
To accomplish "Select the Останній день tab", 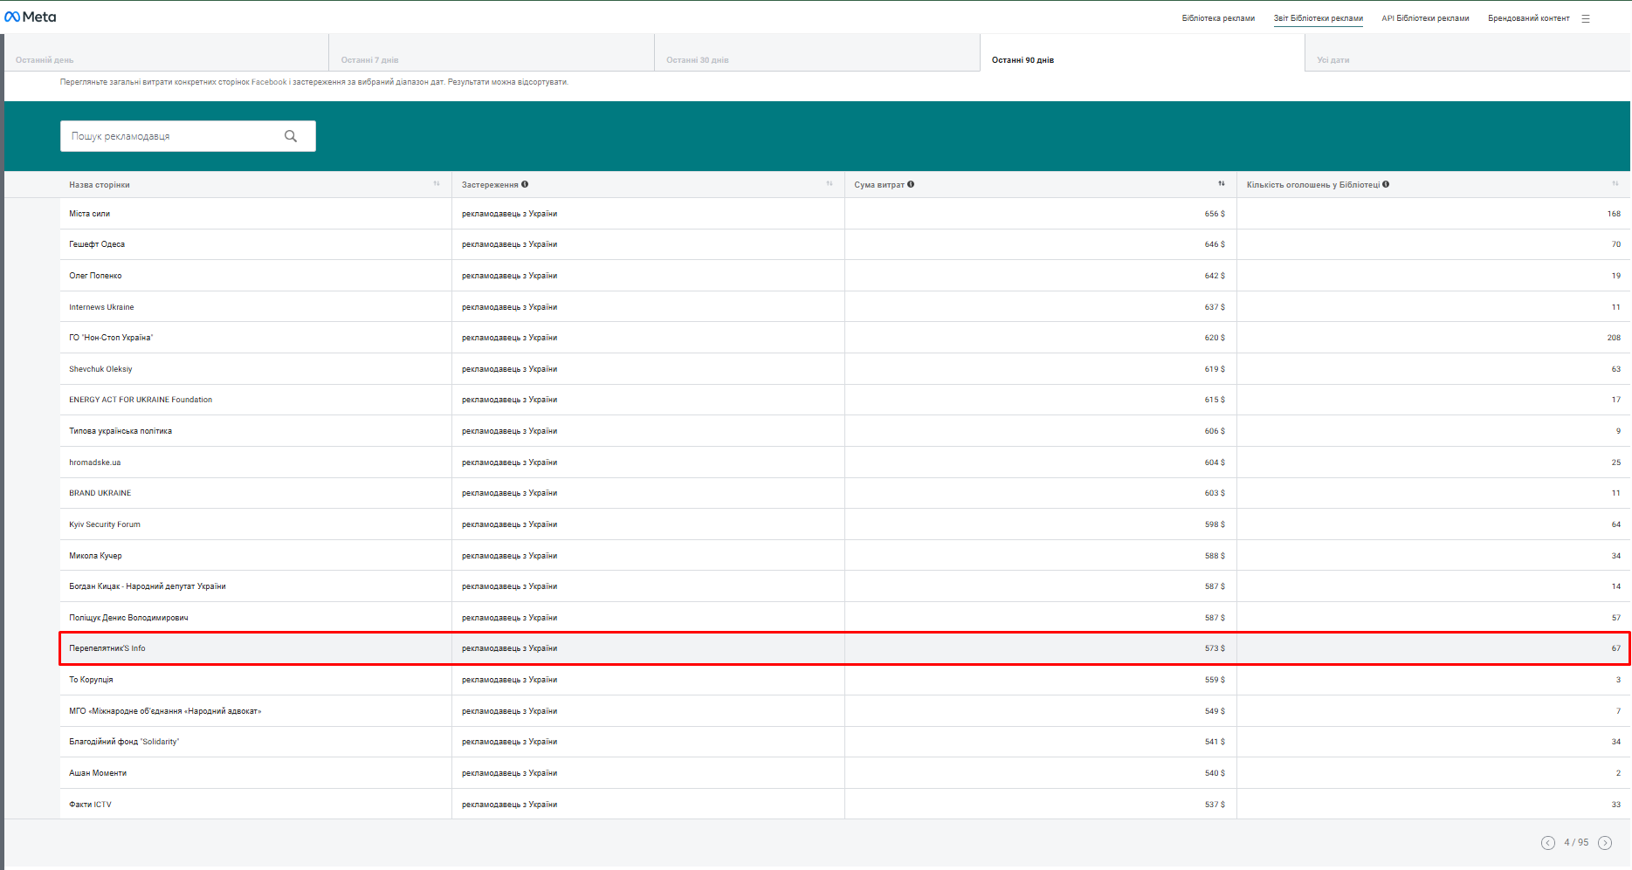I will pyautogui.click(x=45, y=60).
